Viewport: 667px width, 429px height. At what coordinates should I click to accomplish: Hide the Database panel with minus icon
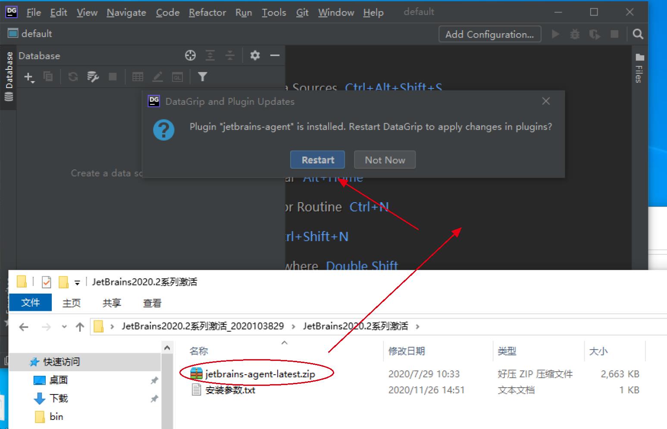click(275, 55)
